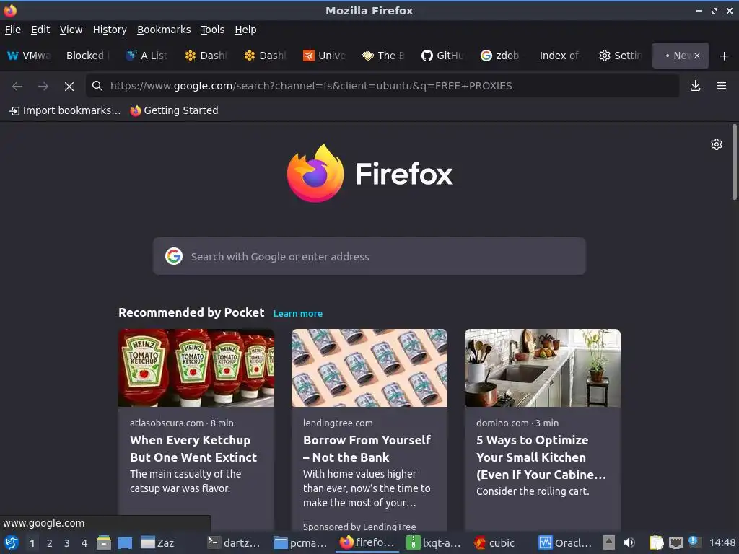Switch to the pcma folder taskbar window
The image size is (739, 554).
point(302,542)
